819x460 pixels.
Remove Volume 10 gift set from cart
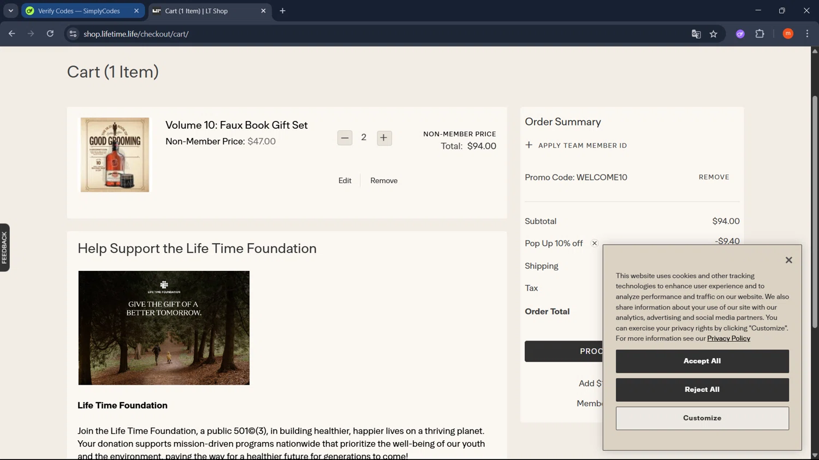point(384,180)
